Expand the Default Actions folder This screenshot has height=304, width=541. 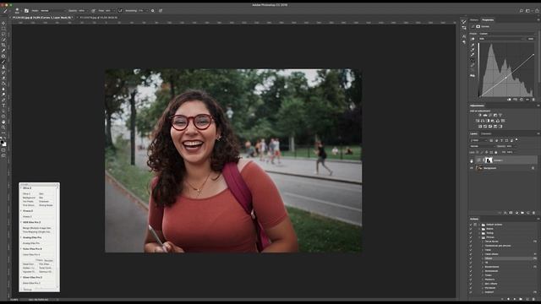(x=479, y=225)
